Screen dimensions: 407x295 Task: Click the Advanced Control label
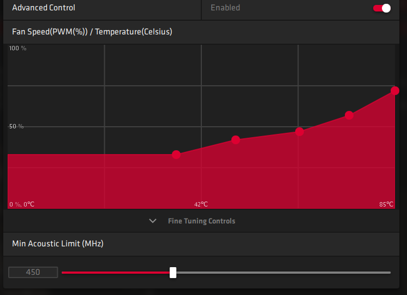[44, 8]
